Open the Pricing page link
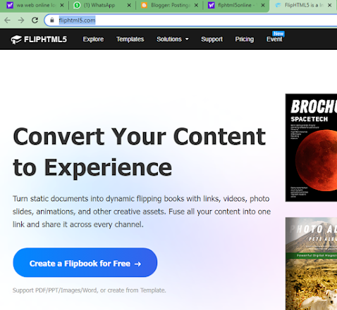 click(245, 39)
